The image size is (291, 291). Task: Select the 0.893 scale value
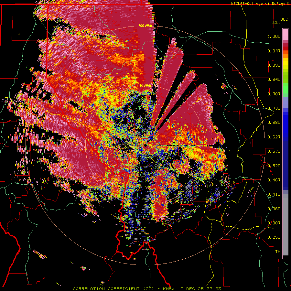[274, 65]
